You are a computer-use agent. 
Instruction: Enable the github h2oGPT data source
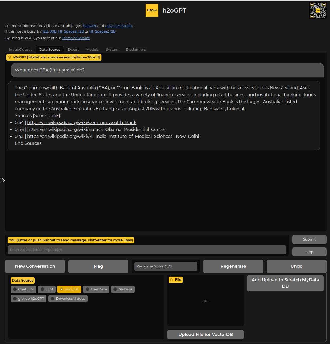[28, 298]
